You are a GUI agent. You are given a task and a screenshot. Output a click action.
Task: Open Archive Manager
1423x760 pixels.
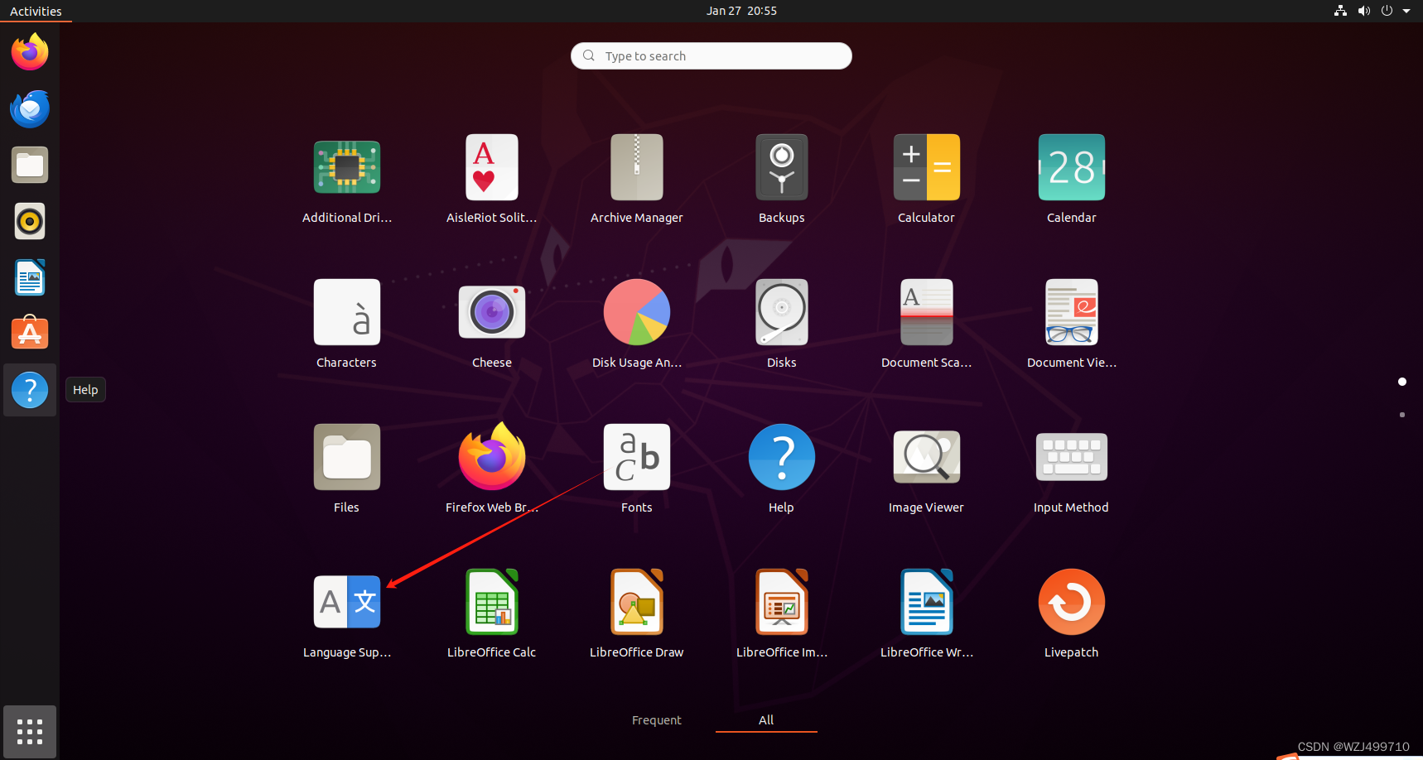(637, 168)
